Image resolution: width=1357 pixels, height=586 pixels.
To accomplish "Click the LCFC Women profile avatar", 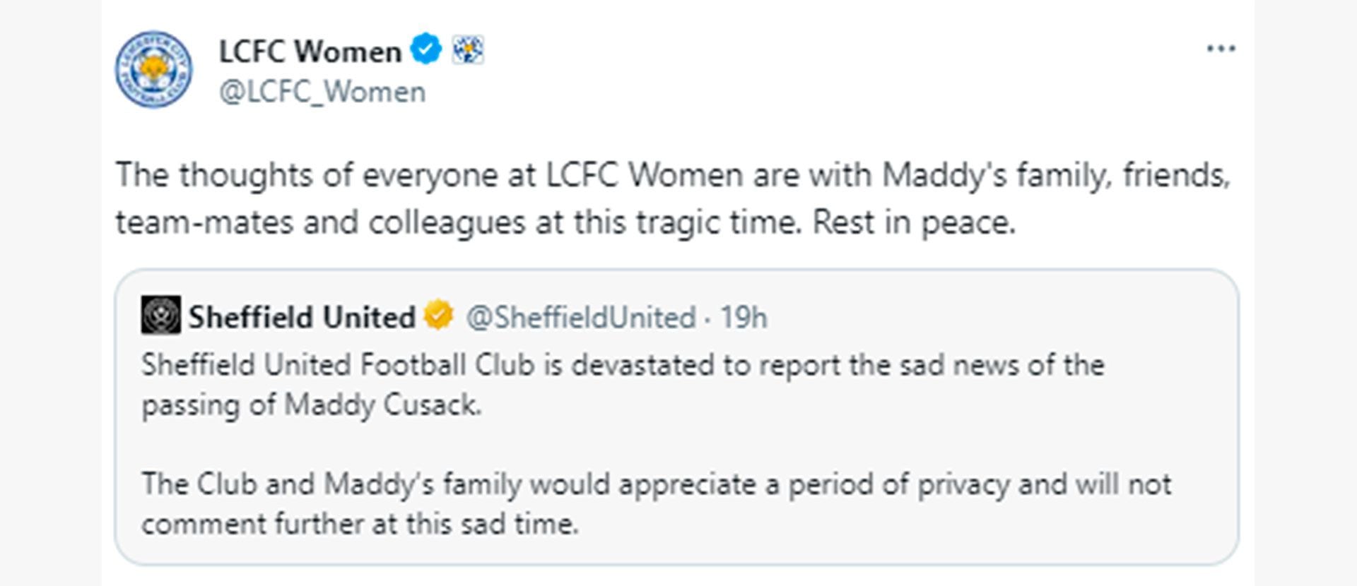I will (153, 69).
